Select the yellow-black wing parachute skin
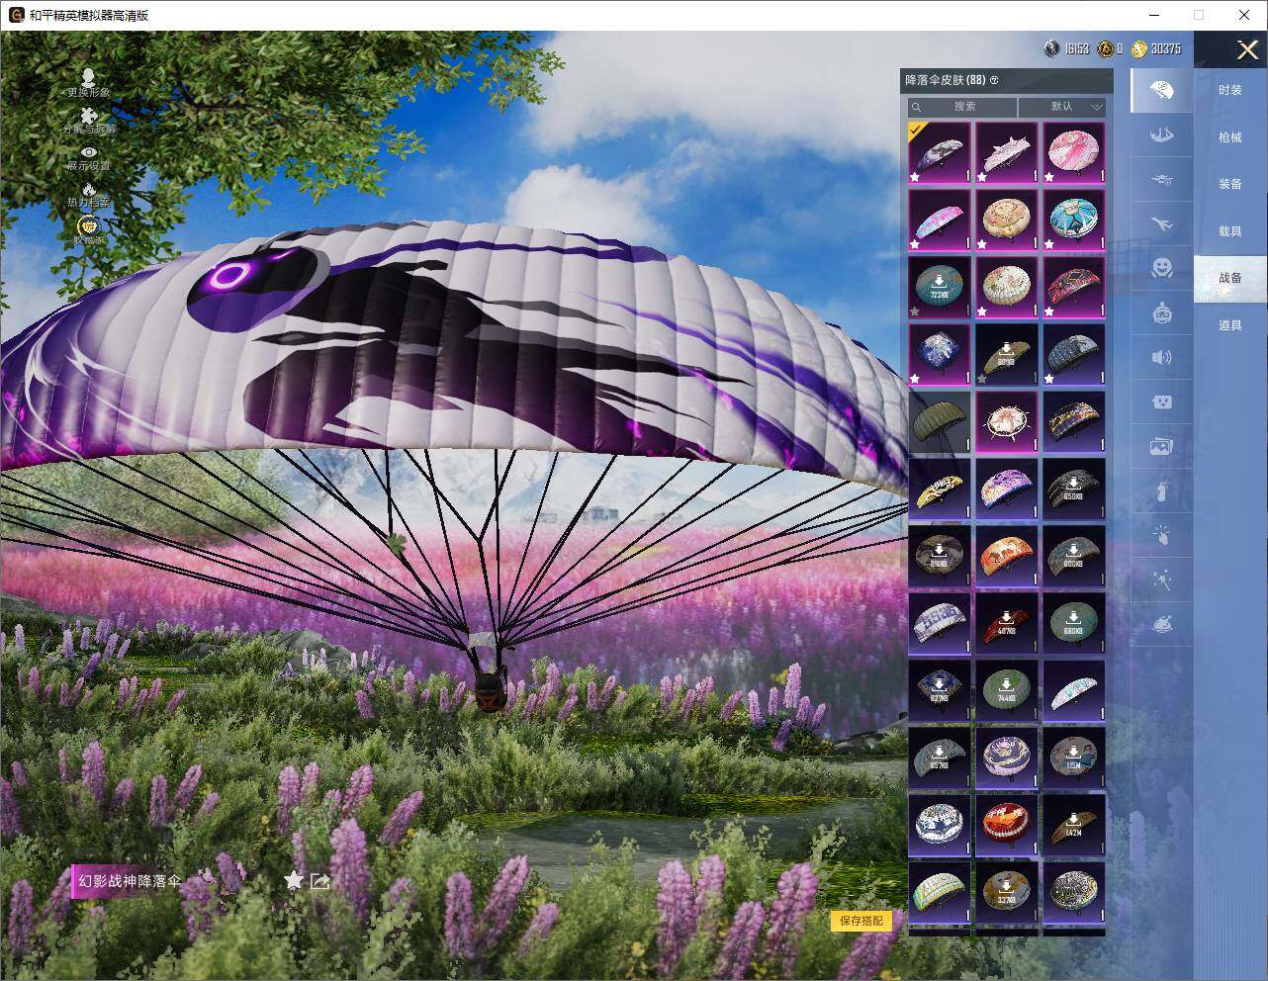 pyautogui.click(x=940, y=490)
